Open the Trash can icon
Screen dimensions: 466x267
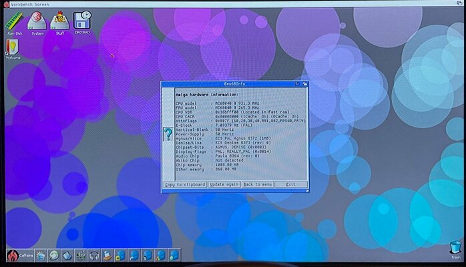(x=455, y=248)
